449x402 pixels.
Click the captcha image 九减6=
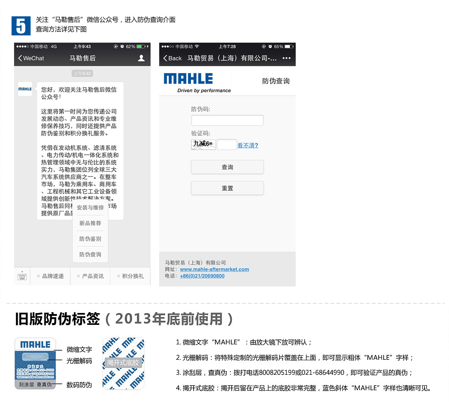(x=203, y=145)
